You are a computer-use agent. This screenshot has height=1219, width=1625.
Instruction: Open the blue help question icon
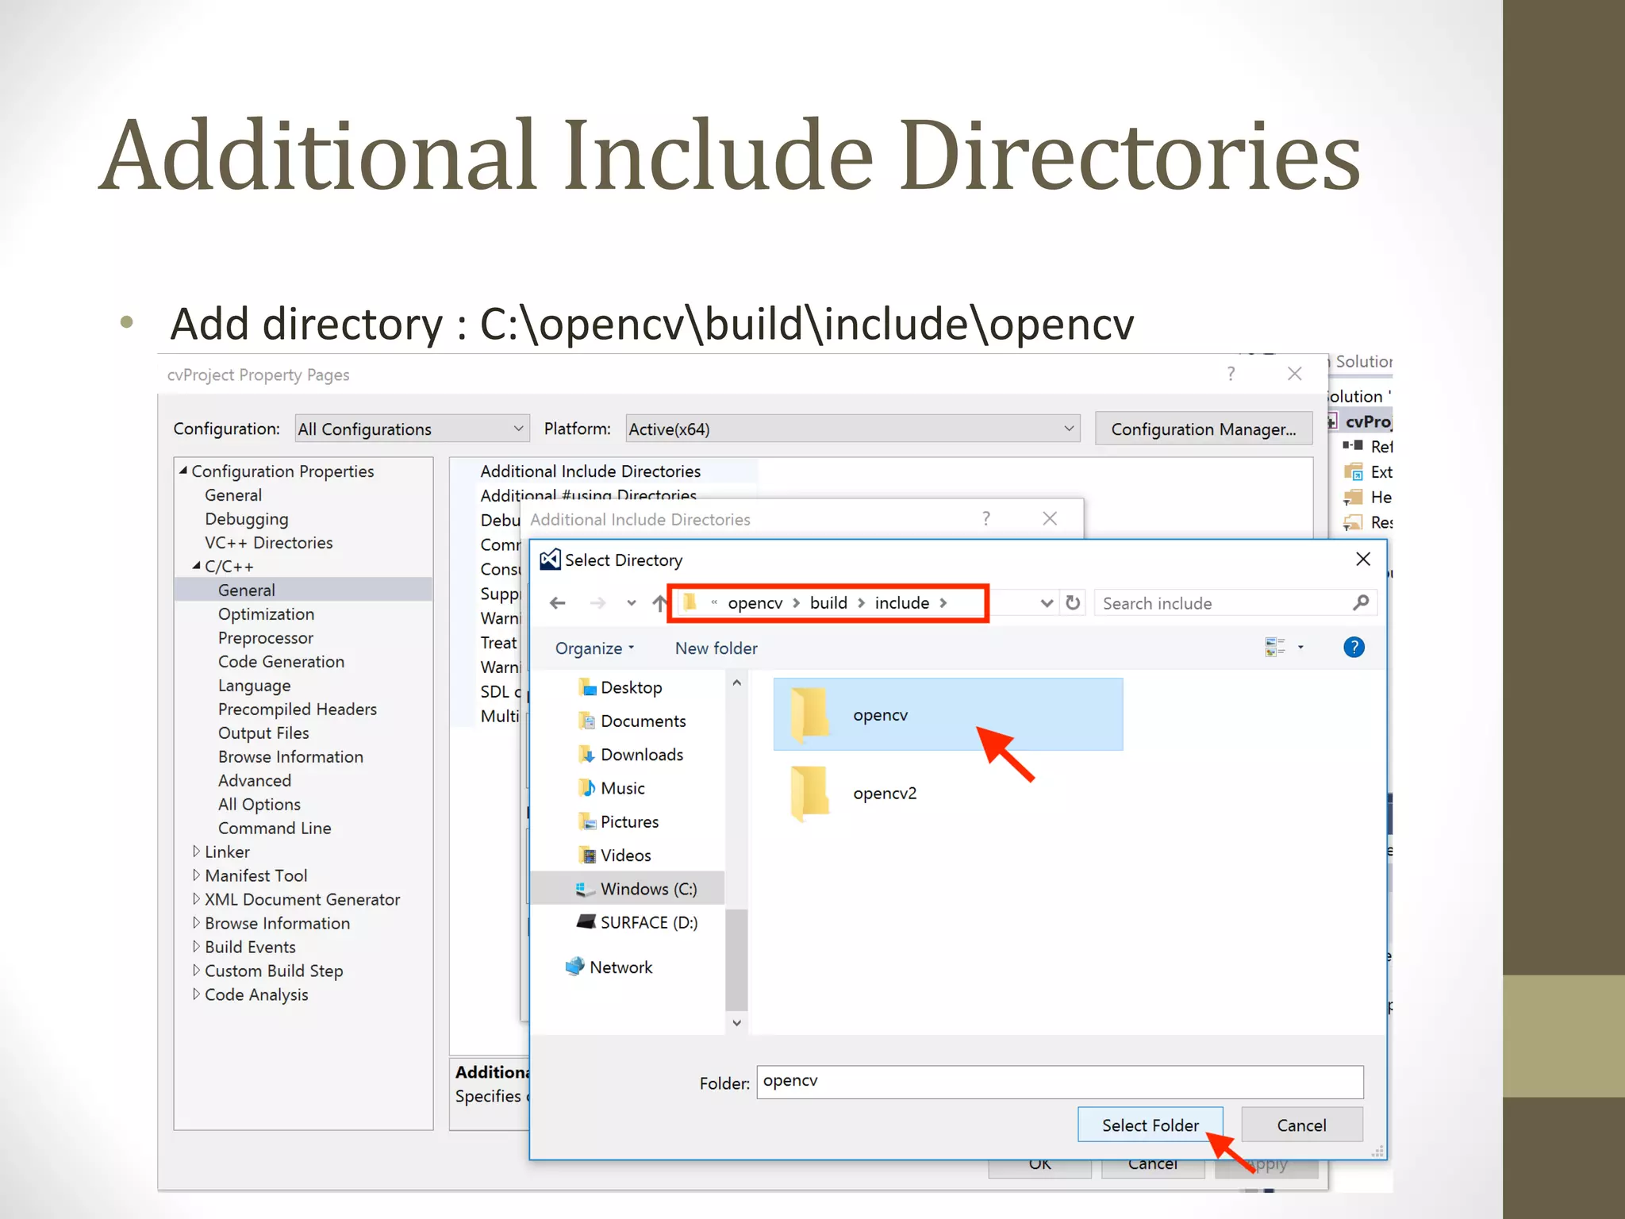[x=1354, y=648]
